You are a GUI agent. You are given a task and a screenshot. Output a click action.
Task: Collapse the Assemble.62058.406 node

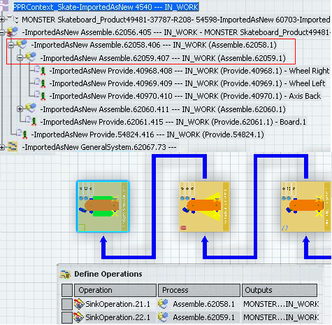[10, 45]
